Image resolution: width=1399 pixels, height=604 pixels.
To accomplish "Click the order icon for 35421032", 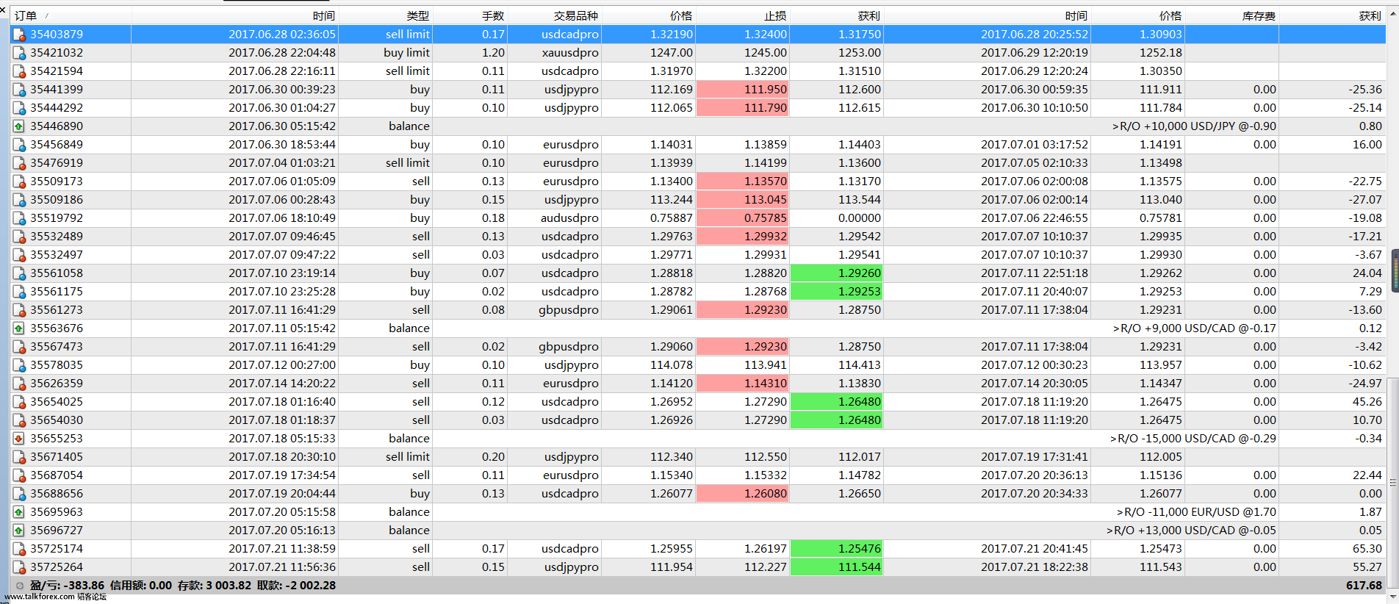I will click(19, 53).
